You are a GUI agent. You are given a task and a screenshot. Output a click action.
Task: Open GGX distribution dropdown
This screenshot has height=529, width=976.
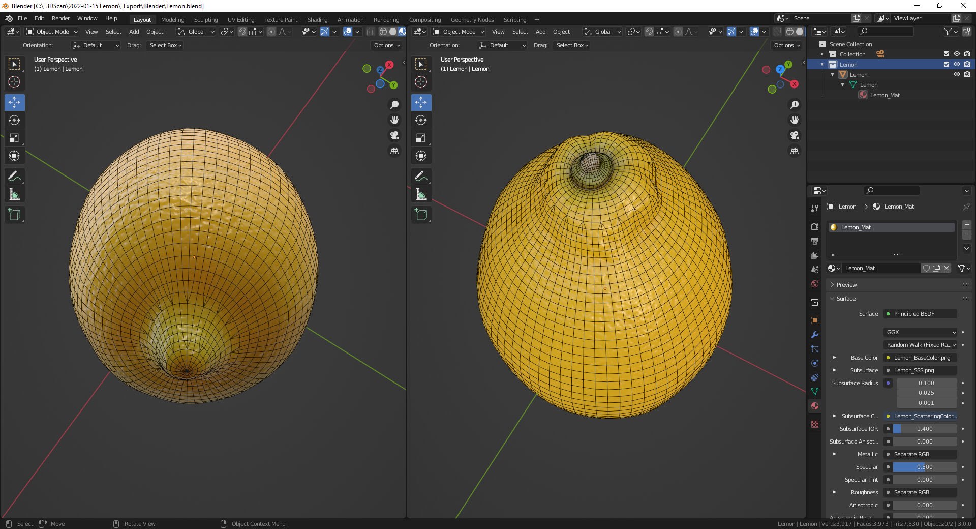pyautogui.click(x=921, y=332)
